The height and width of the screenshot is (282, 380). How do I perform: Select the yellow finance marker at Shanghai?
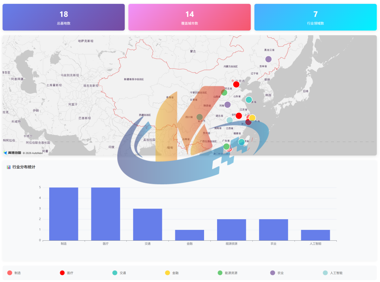point(252,118)
